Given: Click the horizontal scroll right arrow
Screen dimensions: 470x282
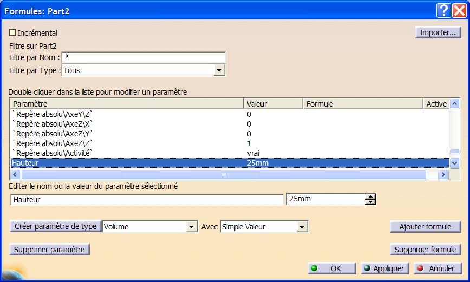Looking at the screenshot, I should (443, 174).
